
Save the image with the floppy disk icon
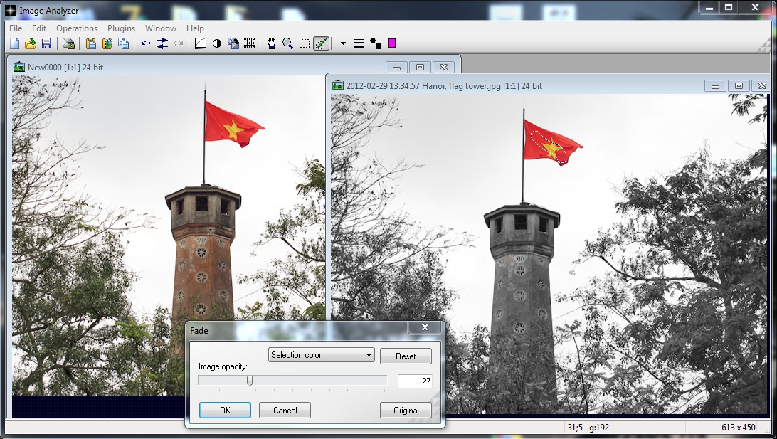pos(46,43)
